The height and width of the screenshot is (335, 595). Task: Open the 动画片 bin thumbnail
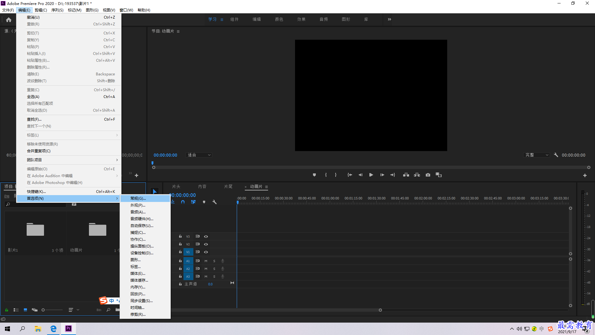click(x=97, y=230)
